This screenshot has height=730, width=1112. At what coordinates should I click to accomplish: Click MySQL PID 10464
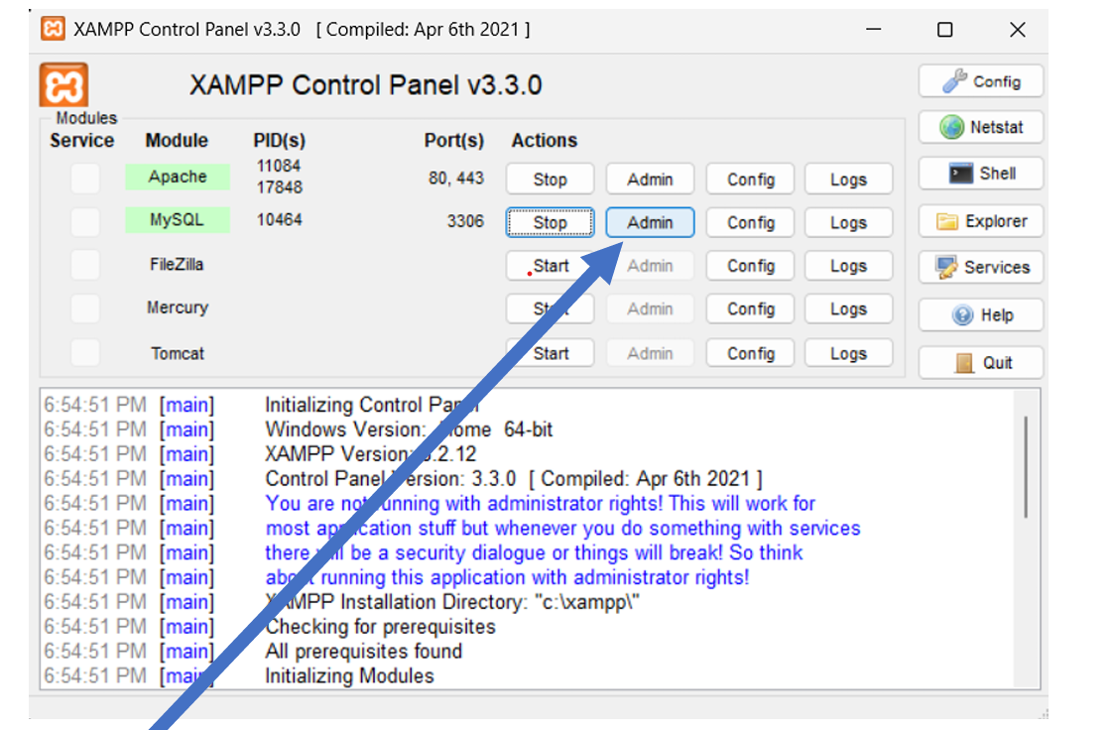pyautogui.click(x=280, y=220)
